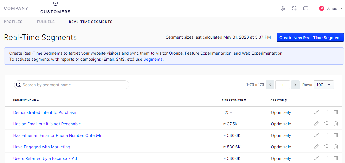Switch to the Funnels tab
The height and width of the screenshot is (163, 345).
pyautogui.click(x=46, y=22)
